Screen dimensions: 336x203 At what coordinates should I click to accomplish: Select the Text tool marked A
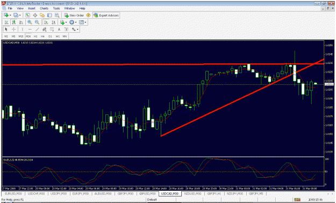[x=59, y=30]
